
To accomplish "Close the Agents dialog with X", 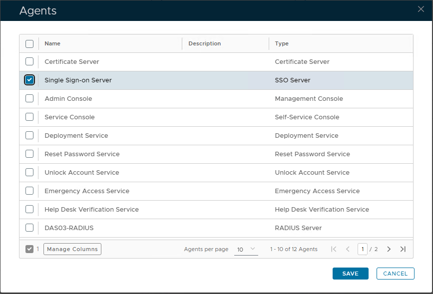I will pos(421,9).
